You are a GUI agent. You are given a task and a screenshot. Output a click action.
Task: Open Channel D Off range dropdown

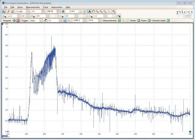(x=105, y=16)
